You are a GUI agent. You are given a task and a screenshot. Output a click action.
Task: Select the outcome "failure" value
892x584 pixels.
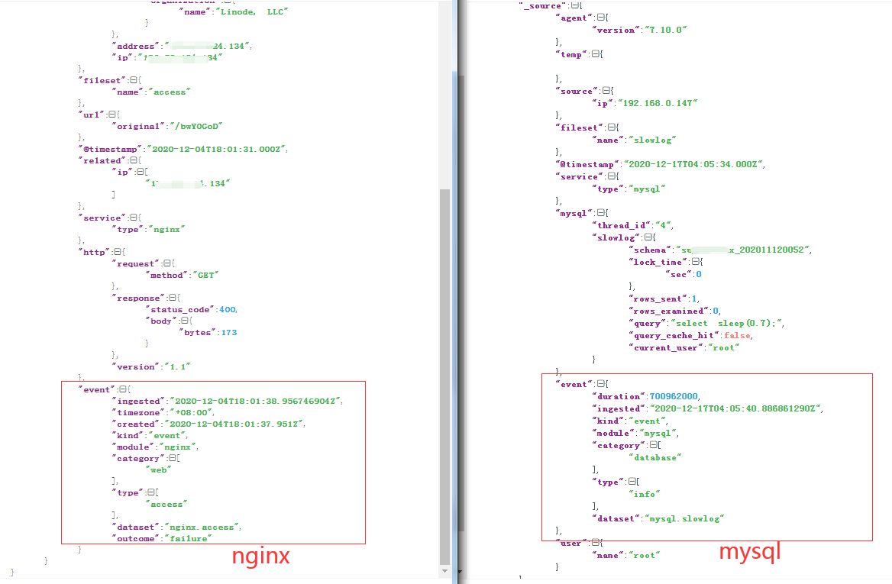point(188,538)
